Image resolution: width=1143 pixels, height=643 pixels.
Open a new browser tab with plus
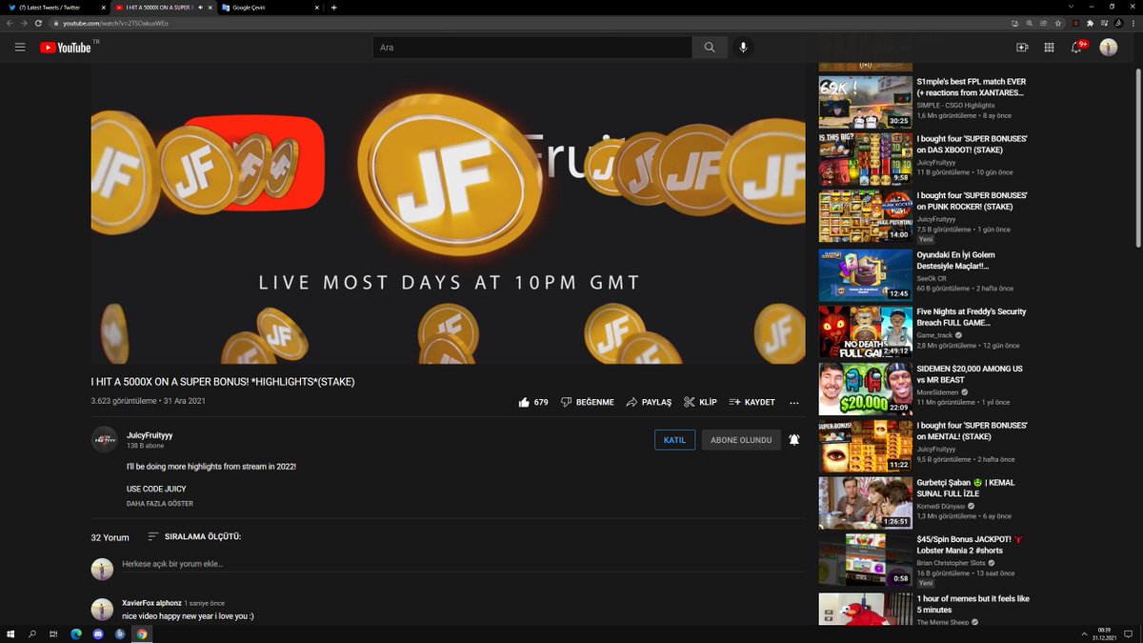(x=333, y=8)
